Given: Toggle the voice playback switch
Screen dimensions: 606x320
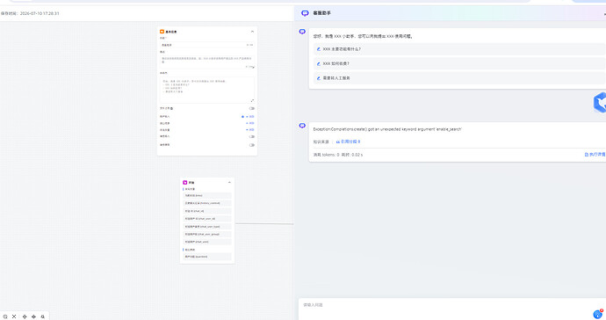Looking at the screenshot, I should tap(251, 145).
